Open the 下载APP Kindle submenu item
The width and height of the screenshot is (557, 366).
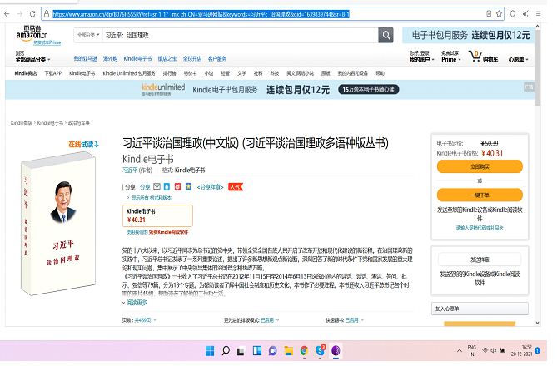pos(53,73)
